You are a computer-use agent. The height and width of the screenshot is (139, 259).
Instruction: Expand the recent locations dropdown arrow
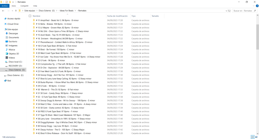[x=12, y=11]
